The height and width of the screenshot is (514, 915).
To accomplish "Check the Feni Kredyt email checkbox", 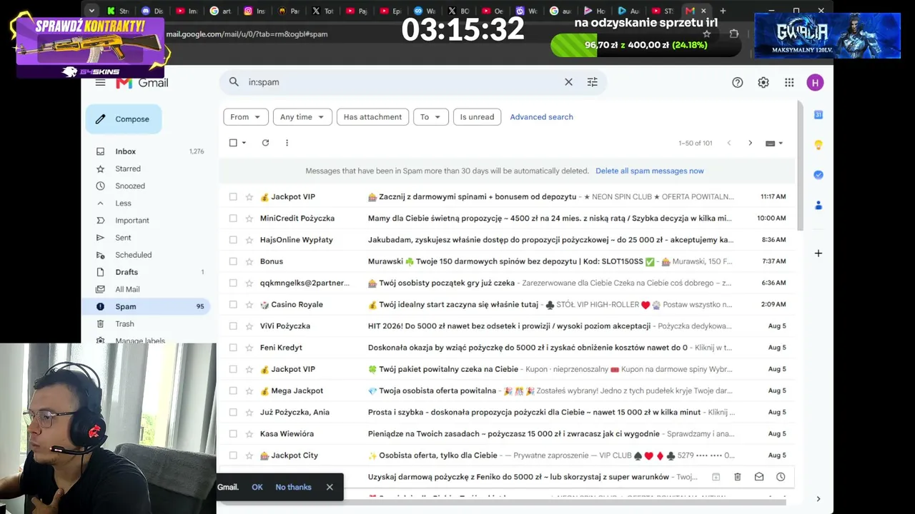I will [x=233, y=348].
